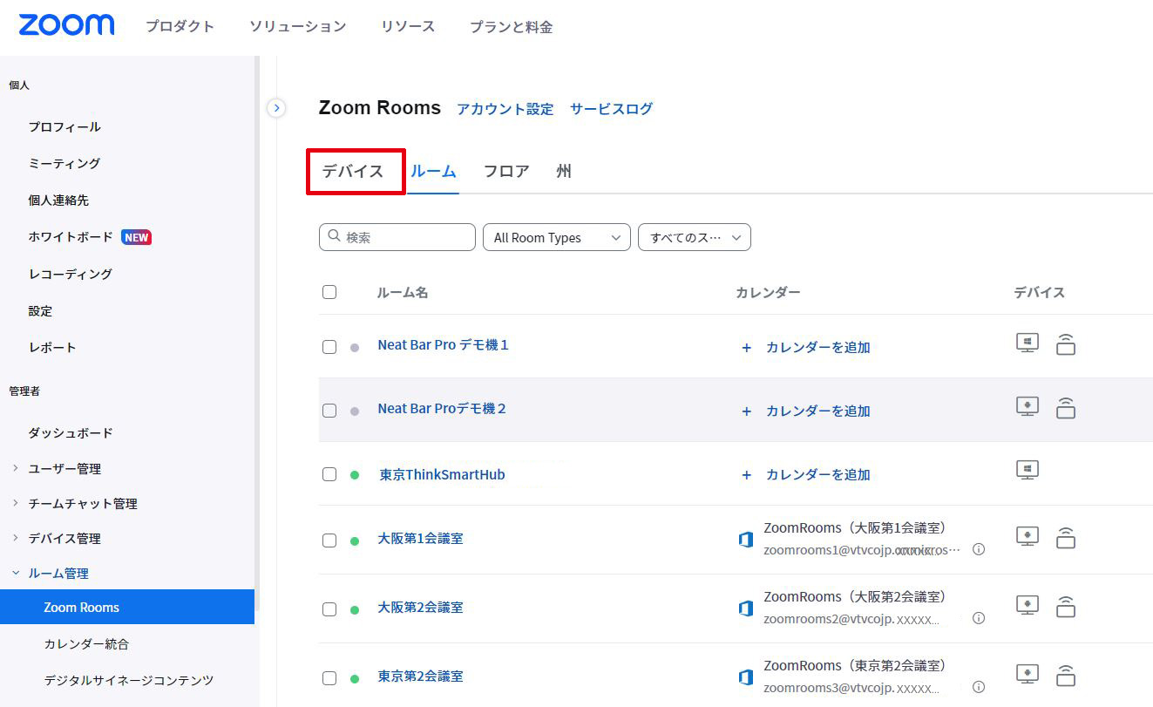The height and width of the screenshot is (707, 1153).
Task: Click Office calendar icon for 東京第2会議室
Action: click(745, 677)
